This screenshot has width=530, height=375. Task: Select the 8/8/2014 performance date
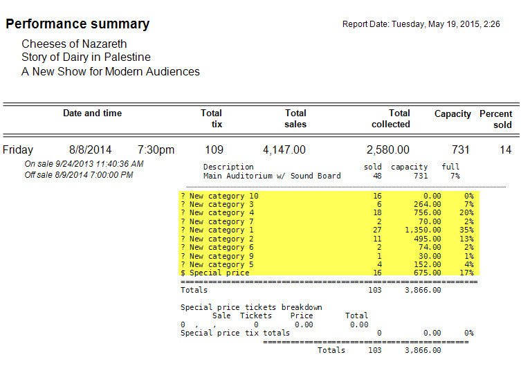pos(90,149)
